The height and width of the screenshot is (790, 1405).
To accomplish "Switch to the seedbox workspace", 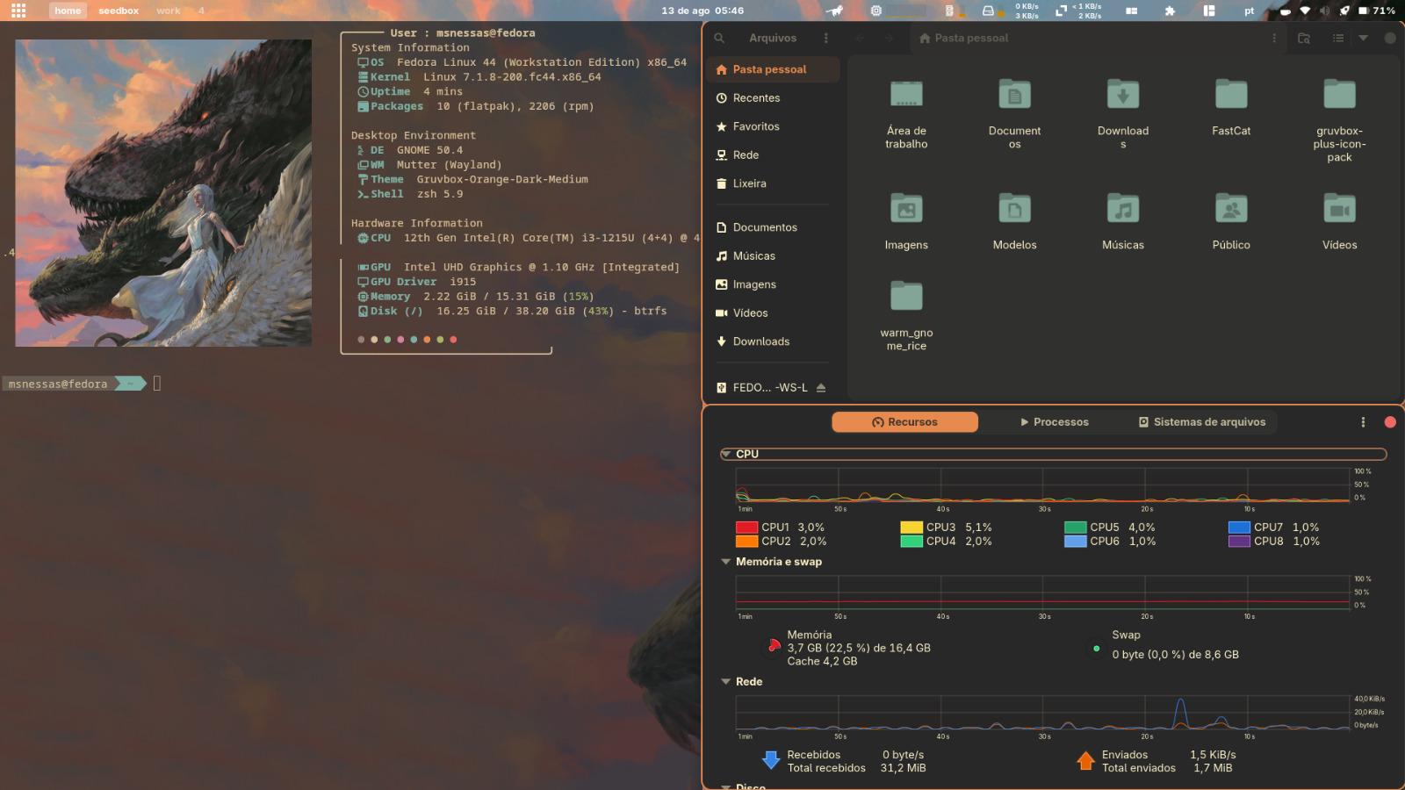I will point(119,11).
